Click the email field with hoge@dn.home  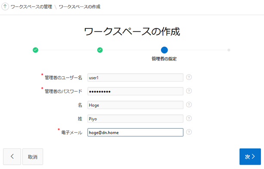[x=135, y=133]
